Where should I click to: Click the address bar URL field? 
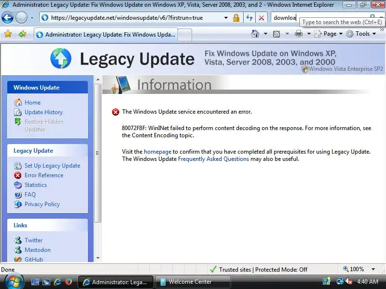(x=133, y=18)
